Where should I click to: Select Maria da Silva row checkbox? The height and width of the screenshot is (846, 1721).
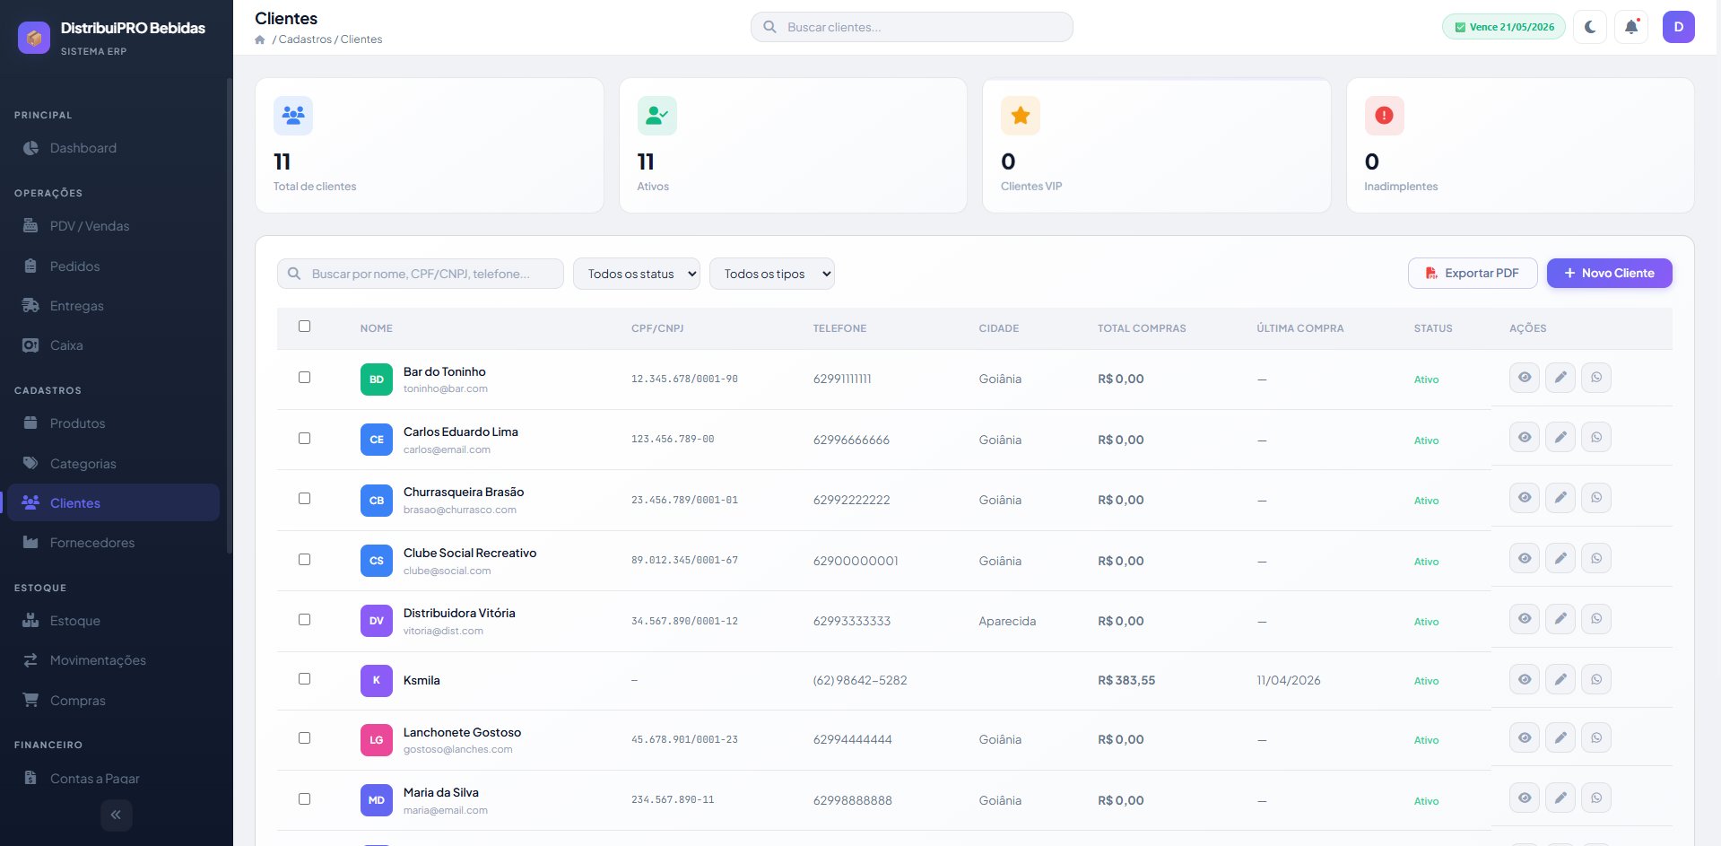click(x=305, y=799)
